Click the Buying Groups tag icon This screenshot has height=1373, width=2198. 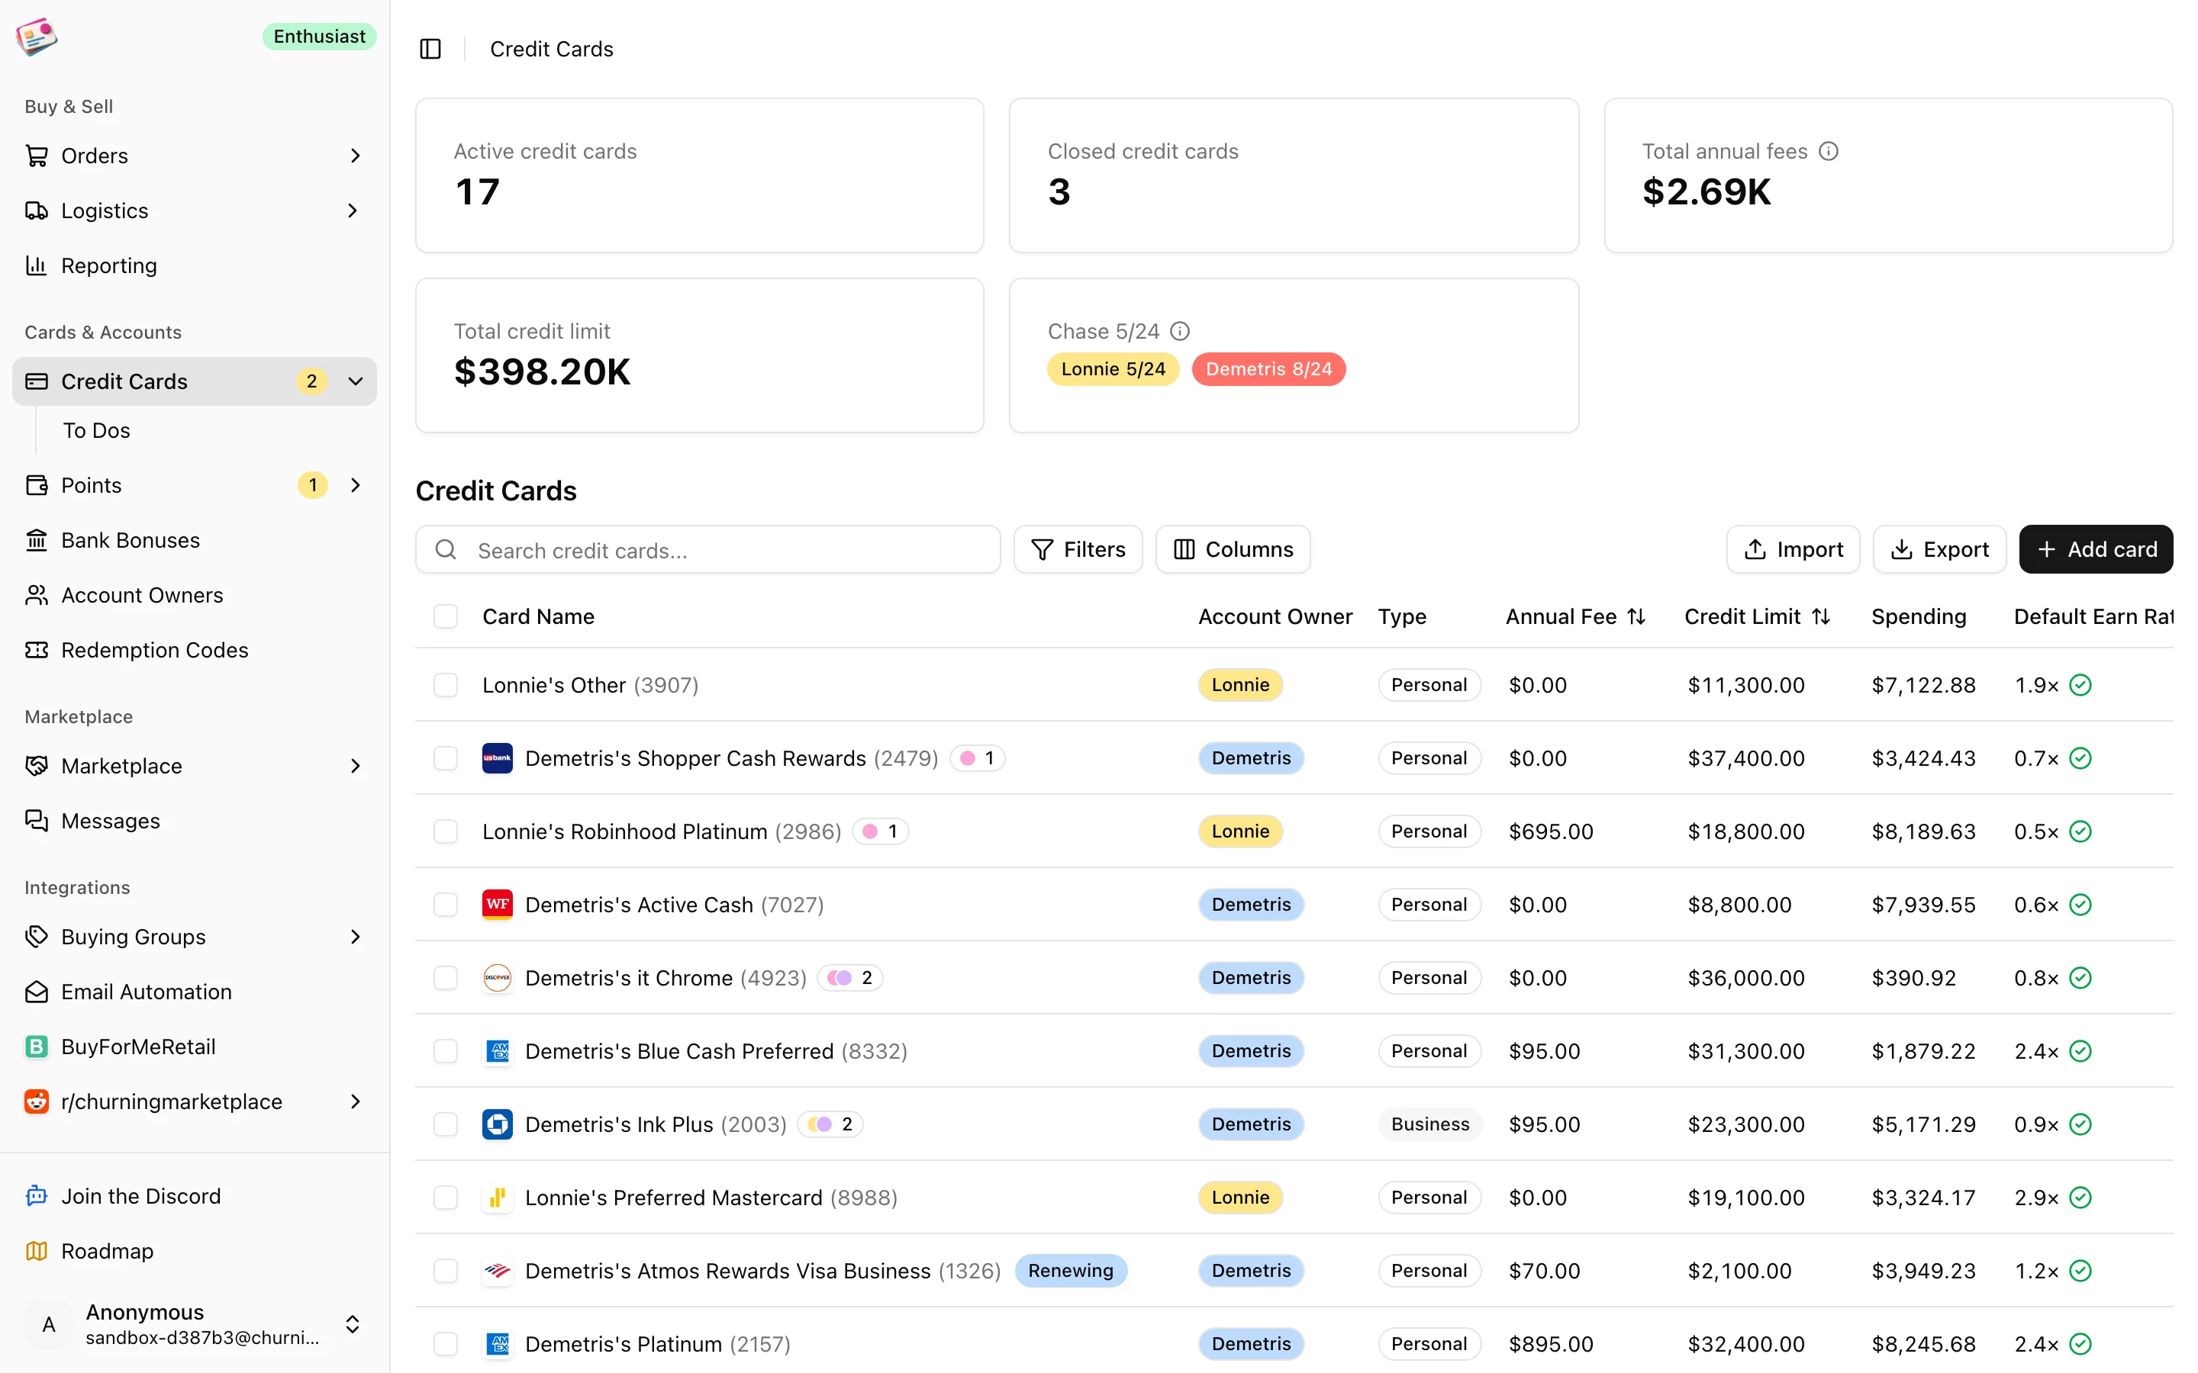click(x=37, y=936)
